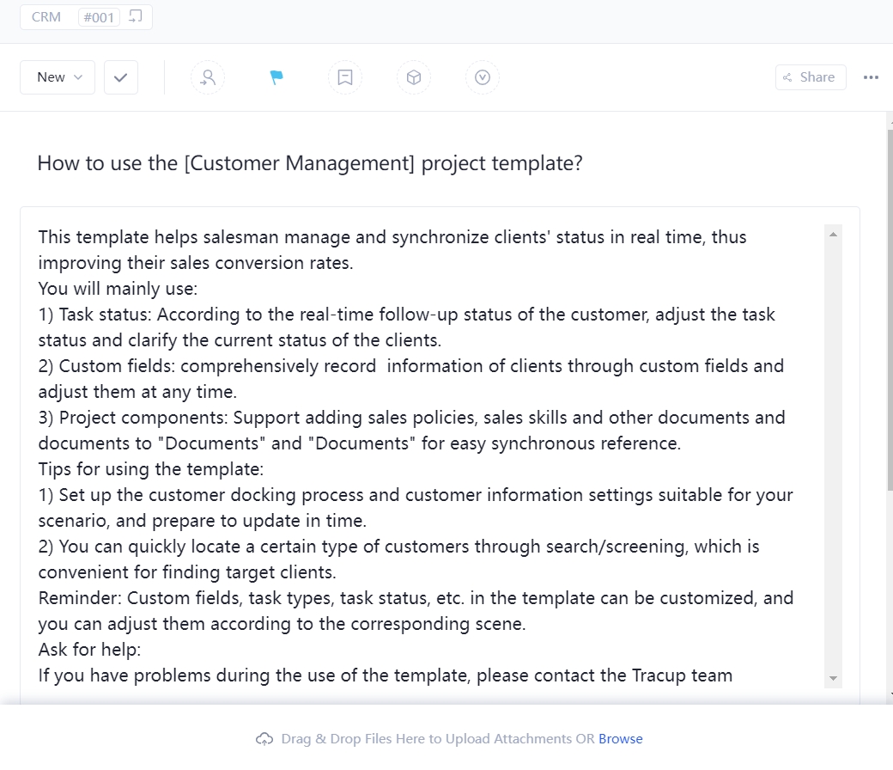
Task: Open the New task dropdown
Action: 57,76
